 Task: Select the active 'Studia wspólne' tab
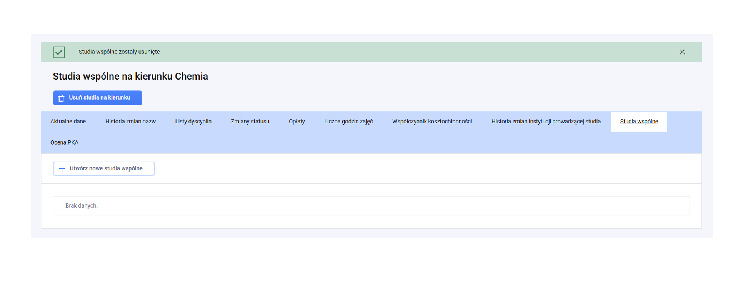639,122
